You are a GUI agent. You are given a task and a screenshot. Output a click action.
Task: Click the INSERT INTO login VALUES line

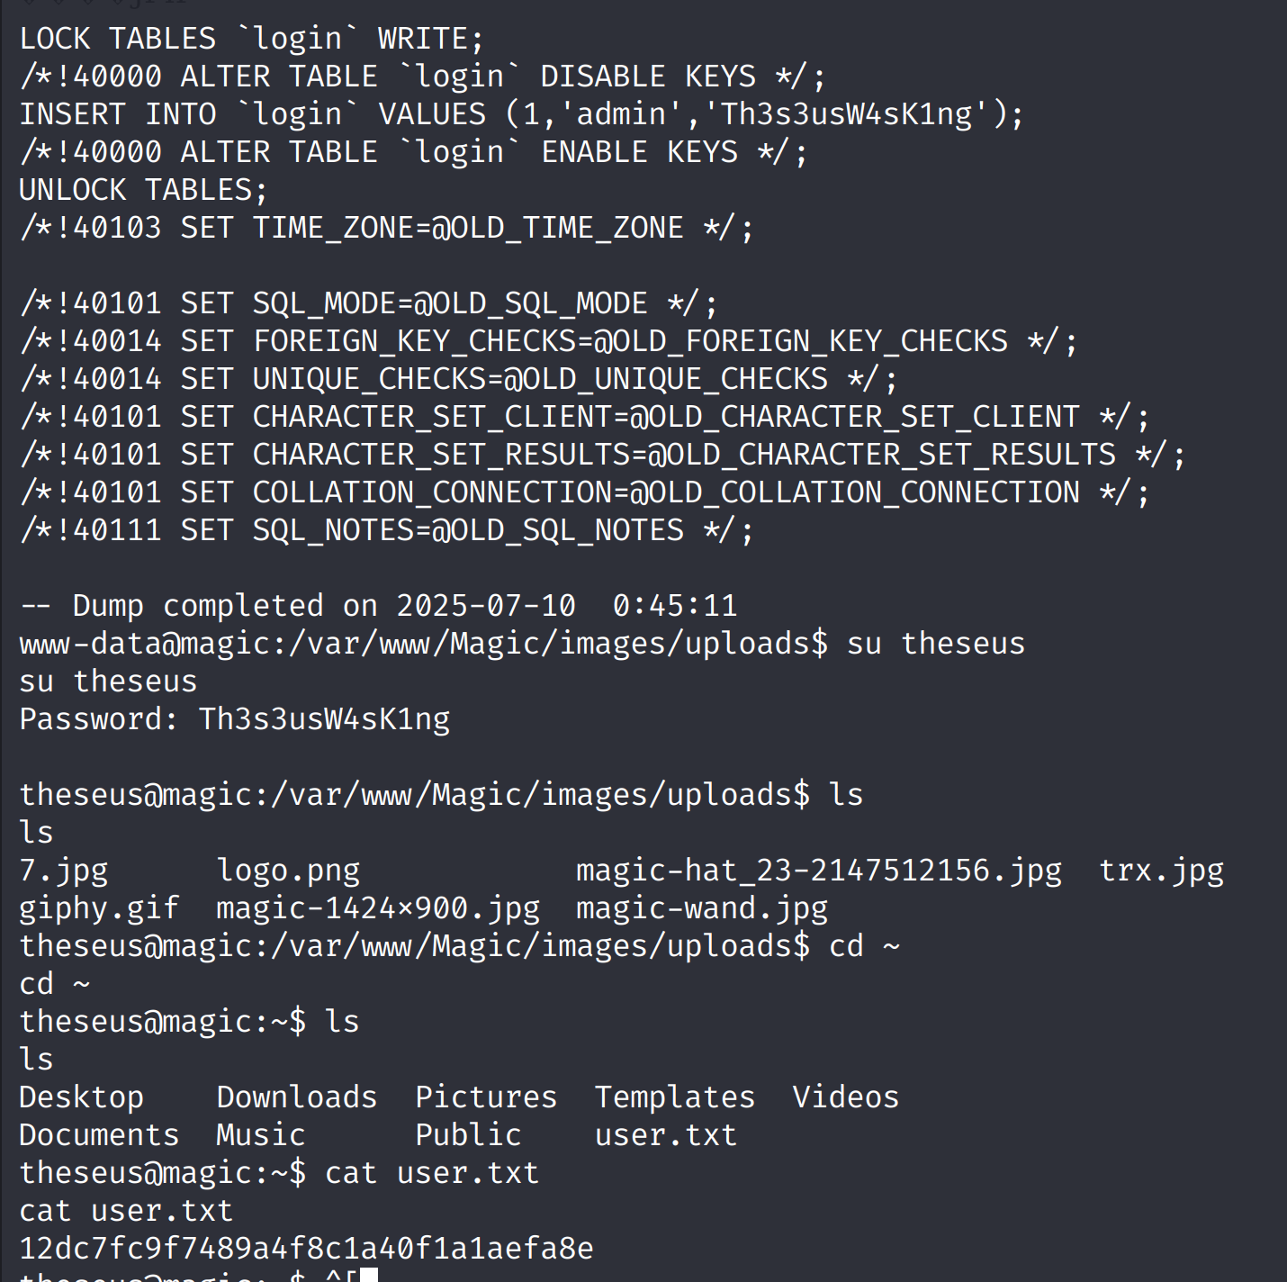(x=521, y=114)
